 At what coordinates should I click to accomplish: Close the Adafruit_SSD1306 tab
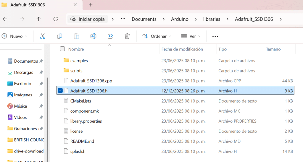click(x=75, y=5)
